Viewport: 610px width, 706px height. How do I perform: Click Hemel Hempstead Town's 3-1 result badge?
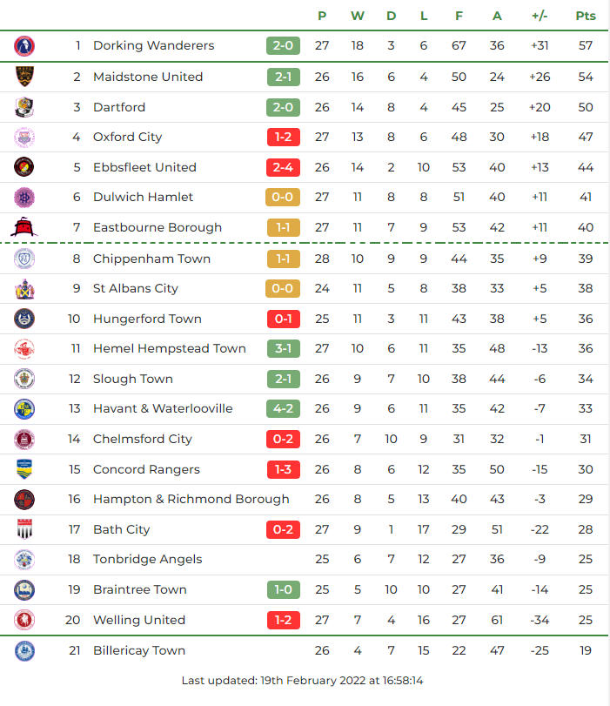[283, 348]
